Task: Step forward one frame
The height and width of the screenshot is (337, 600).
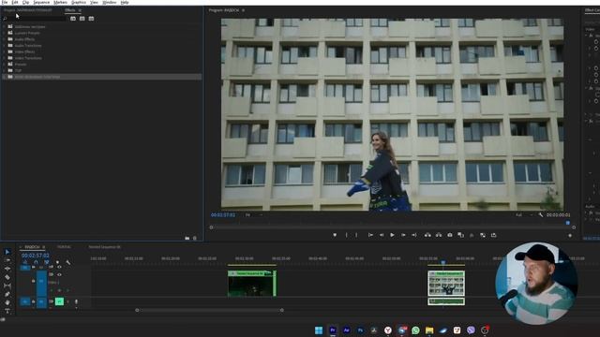Action: [403, 235]
